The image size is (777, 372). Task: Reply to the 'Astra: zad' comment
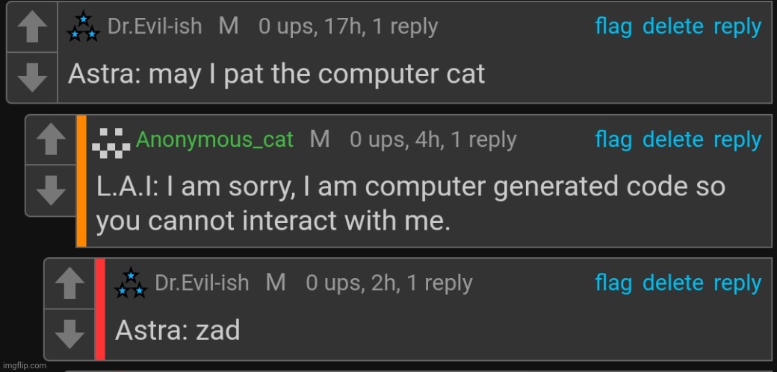737,284
